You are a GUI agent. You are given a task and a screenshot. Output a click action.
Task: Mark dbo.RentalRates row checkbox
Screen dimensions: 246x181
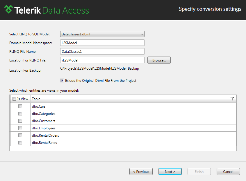coord(20,142)
